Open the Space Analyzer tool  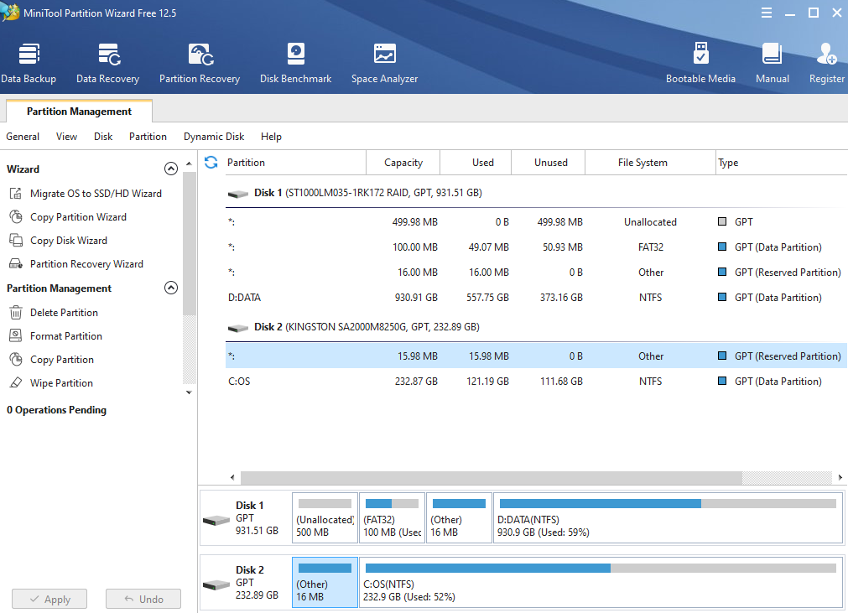pyautogui.click(x=384, y=63)
